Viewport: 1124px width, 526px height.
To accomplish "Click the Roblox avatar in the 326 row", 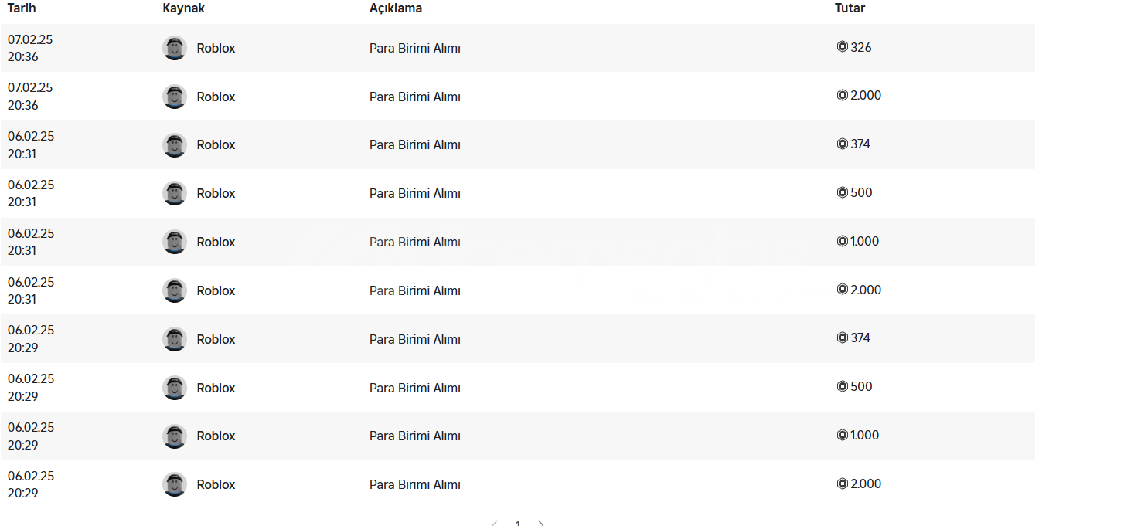I will coord(175,48).
